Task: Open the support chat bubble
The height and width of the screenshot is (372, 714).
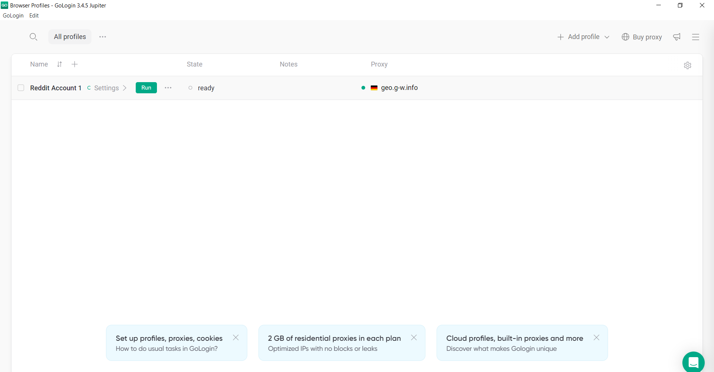Action: [694, 362]
